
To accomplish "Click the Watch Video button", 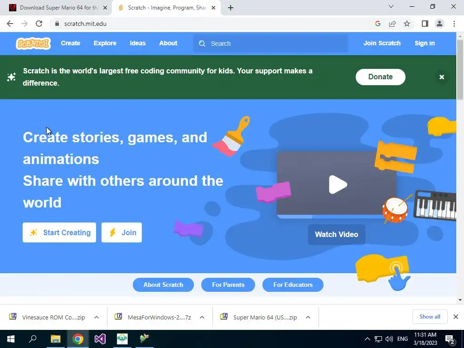I will 337,234.
